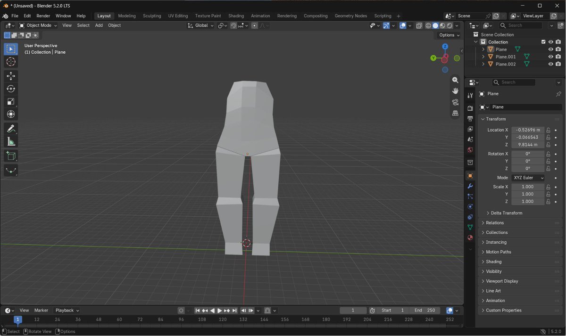566x336 pixels.
Task: Lock the Scale Z value
Action: (549, 202)
